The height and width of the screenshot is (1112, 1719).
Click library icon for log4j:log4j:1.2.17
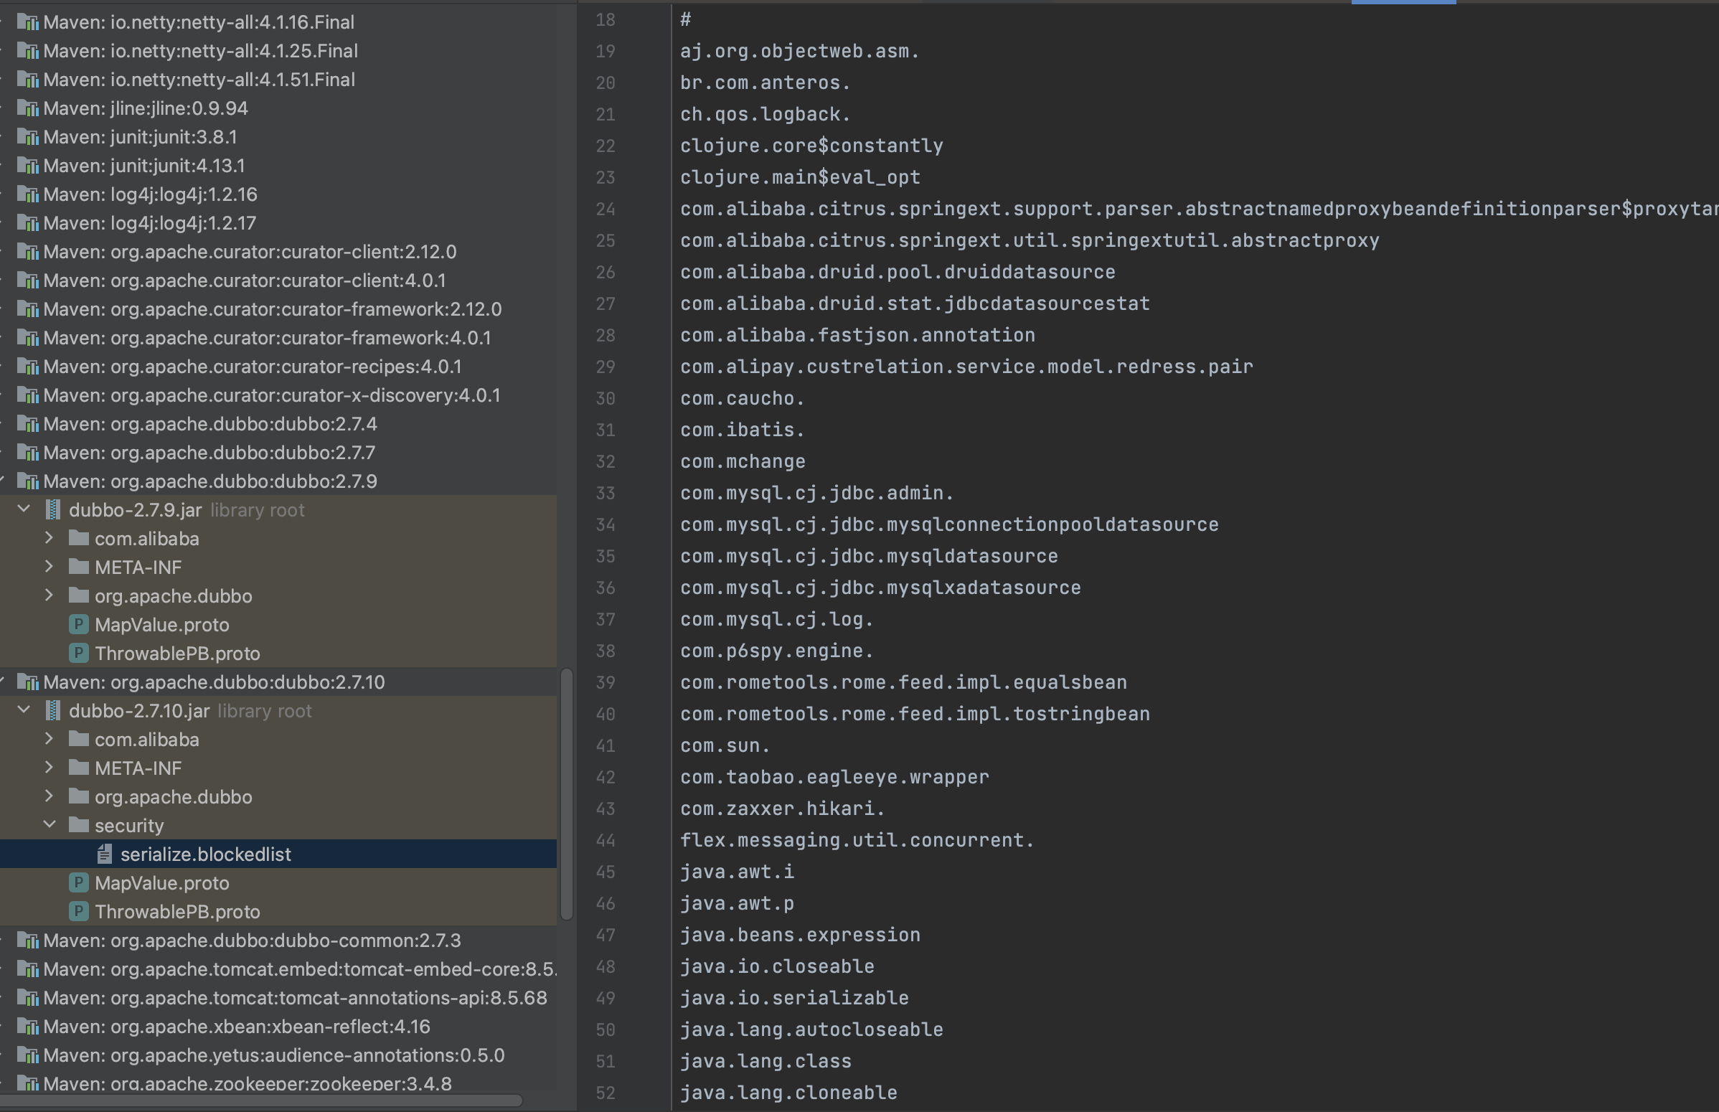[x=27, y=223]
